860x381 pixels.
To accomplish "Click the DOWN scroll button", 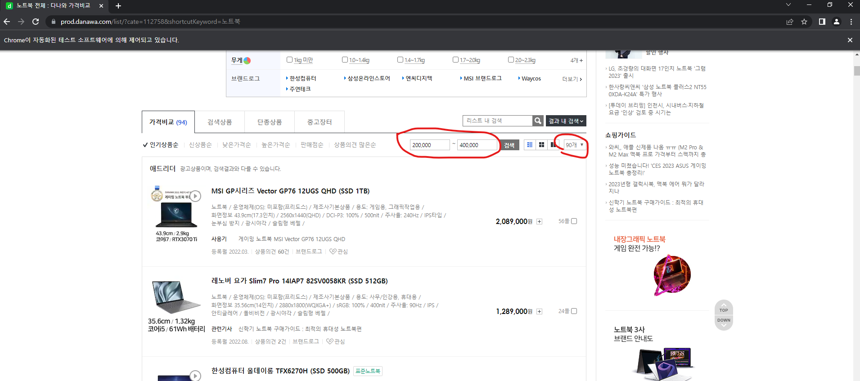I will click(x=724, y=323).
